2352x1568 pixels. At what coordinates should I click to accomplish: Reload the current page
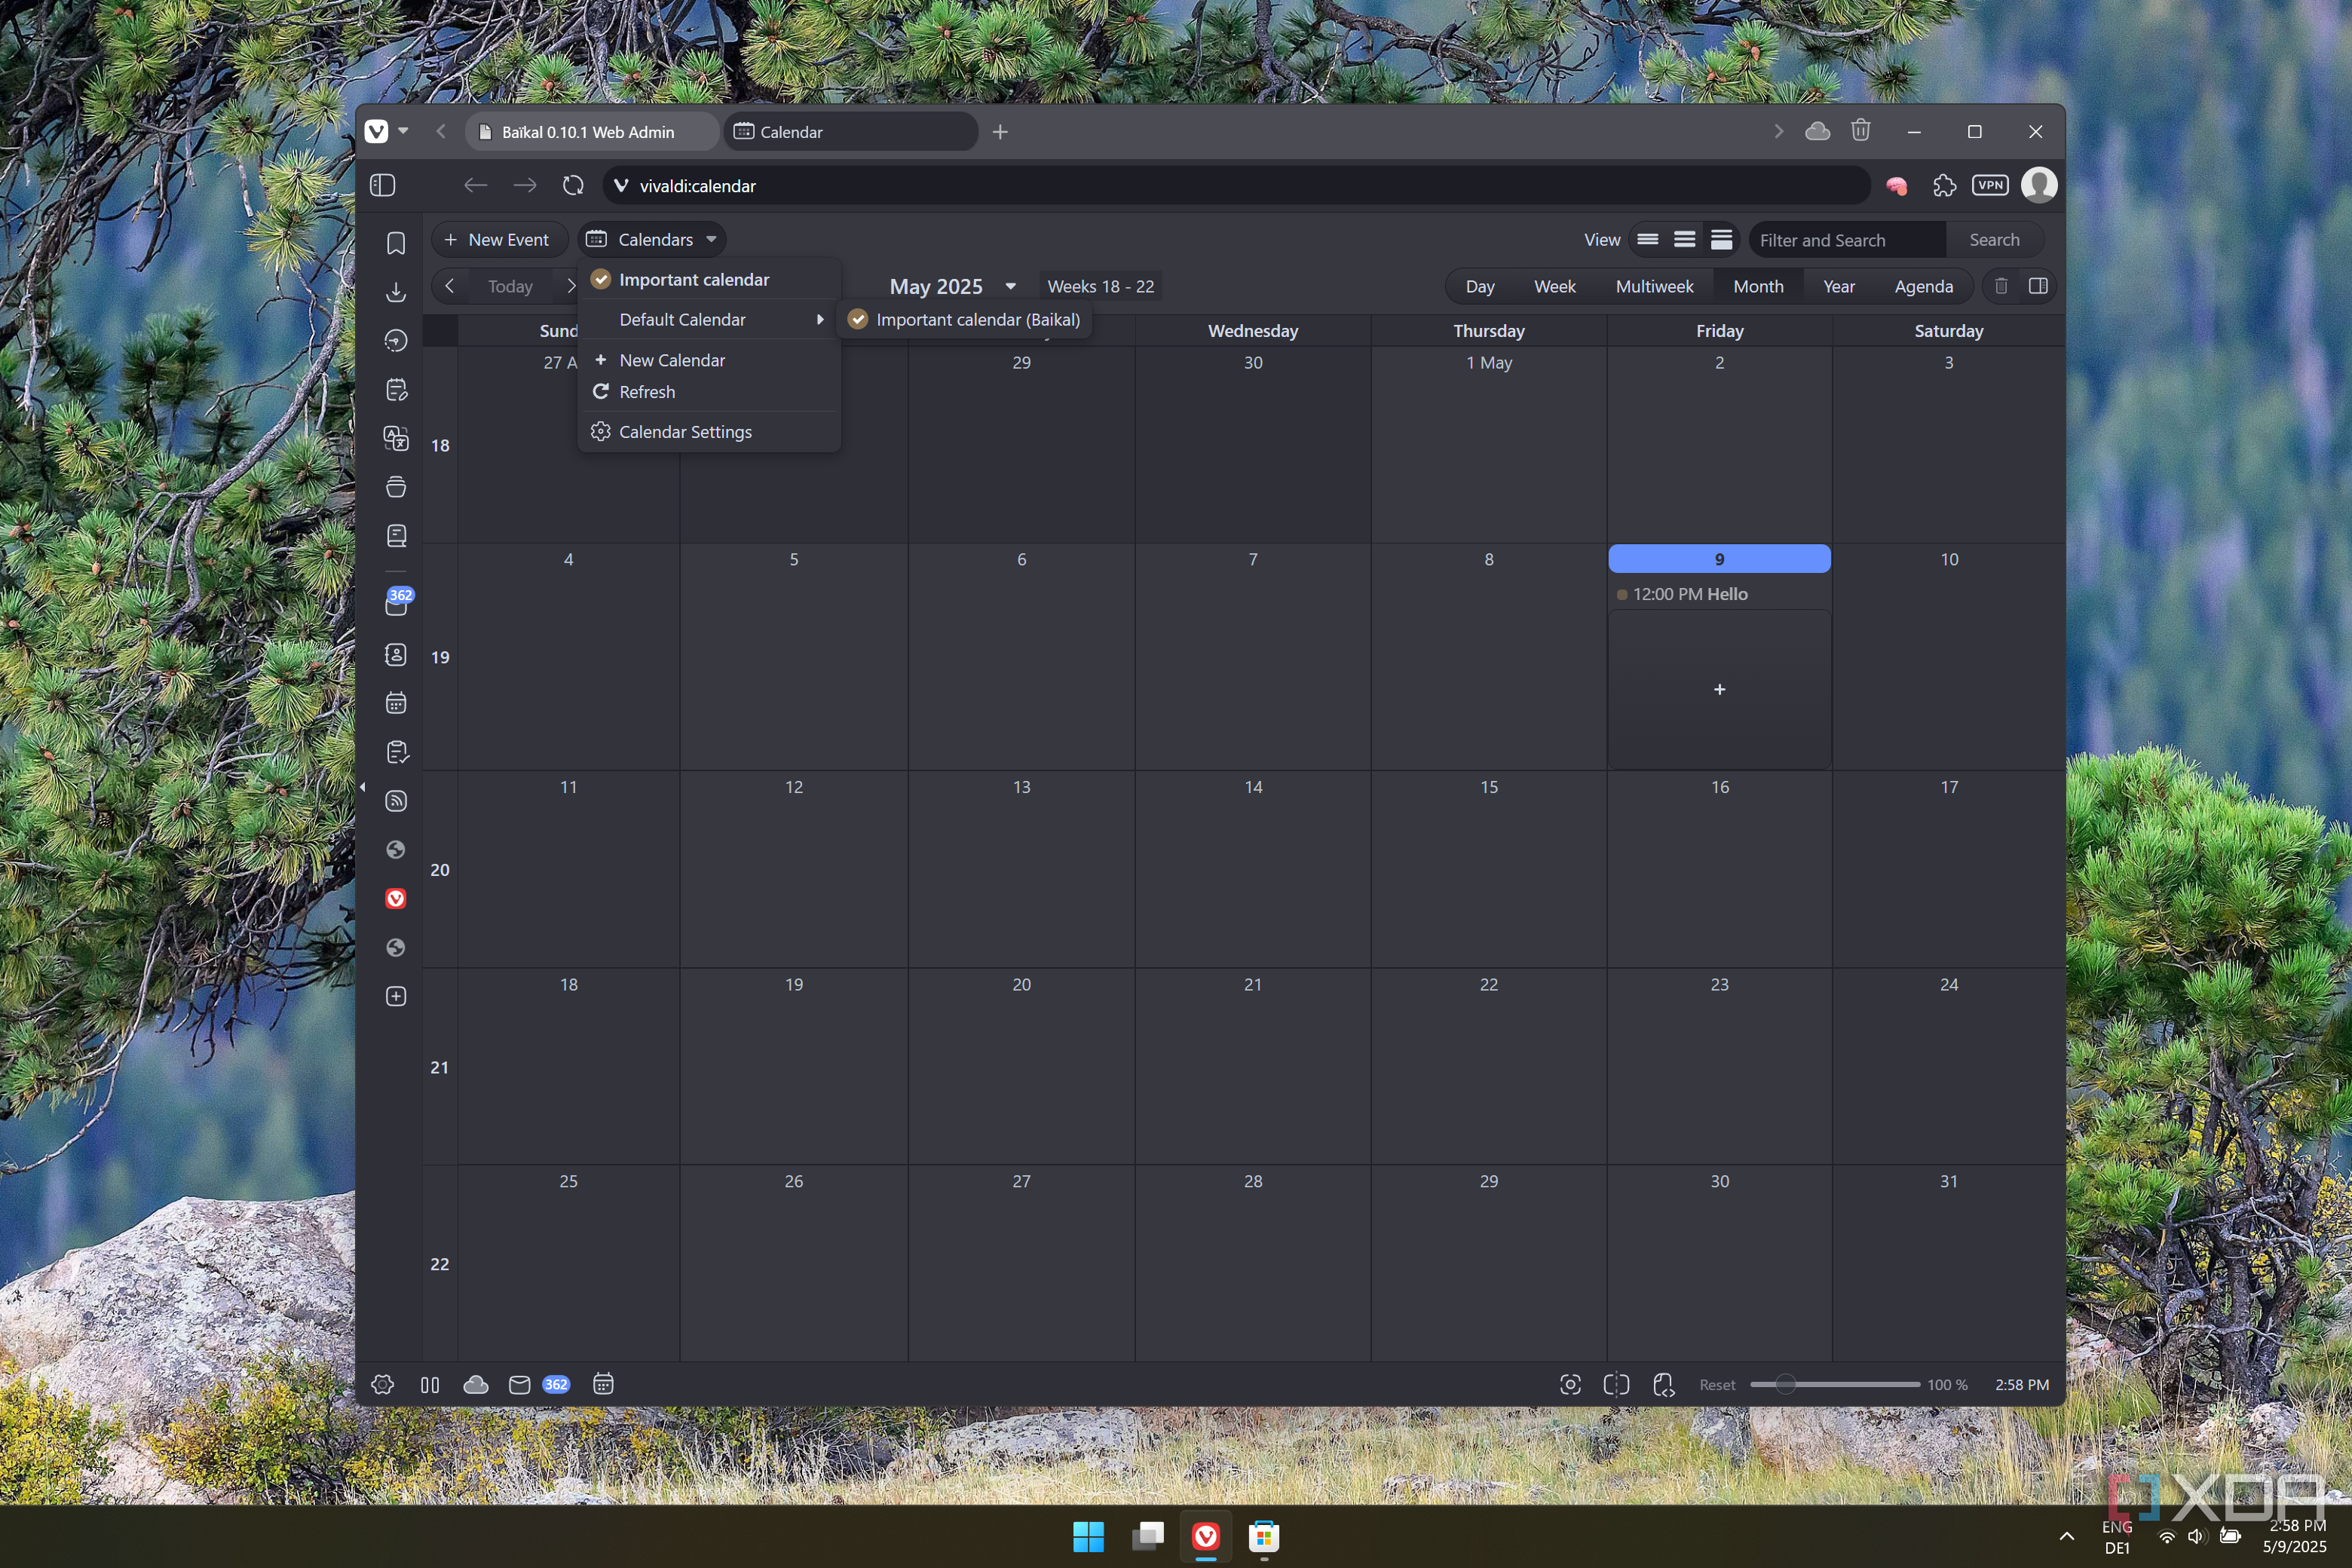(x=573, y=185)
